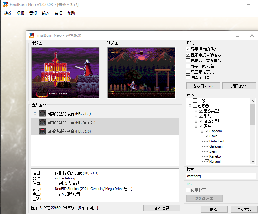This screenshot has width=258, height=214.
Task: Open the 音频 menu
Action: click(x=33, y=13)
